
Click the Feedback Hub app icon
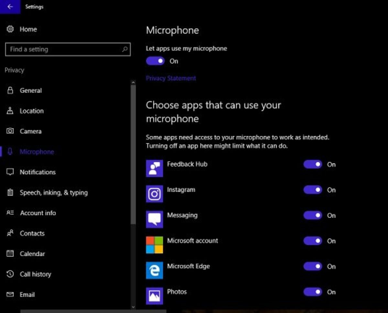[x=155, y=168]
